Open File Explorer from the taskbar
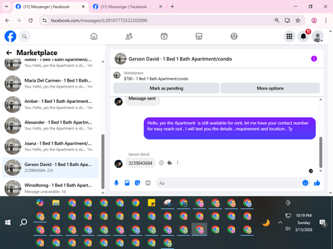 tap(56, 203)
